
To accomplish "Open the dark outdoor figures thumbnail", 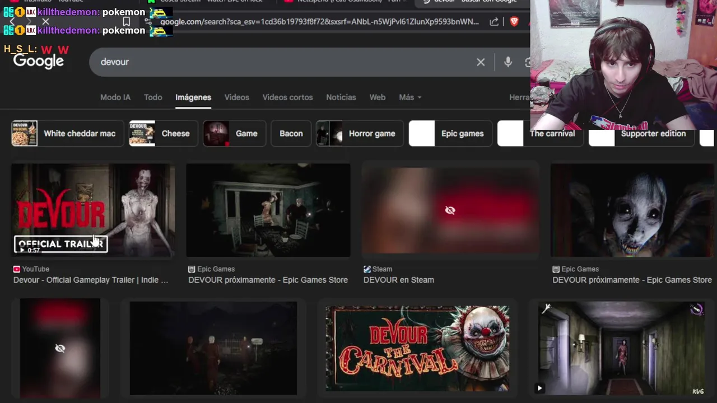I will pyautogui.click(x=213, y=348).
